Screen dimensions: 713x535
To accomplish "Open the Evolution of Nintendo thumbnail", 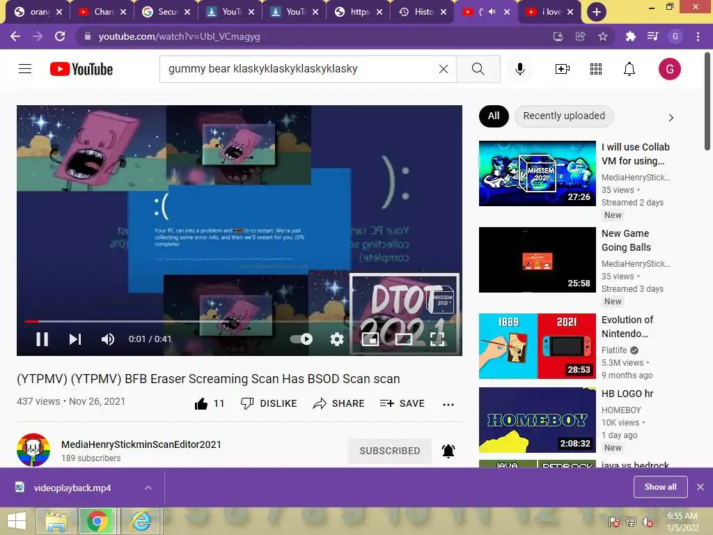I will pyautogui.click(x=537, y=346).
